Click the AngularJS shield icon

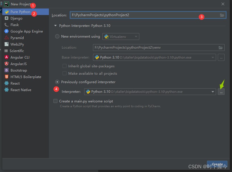click(7, 64)
